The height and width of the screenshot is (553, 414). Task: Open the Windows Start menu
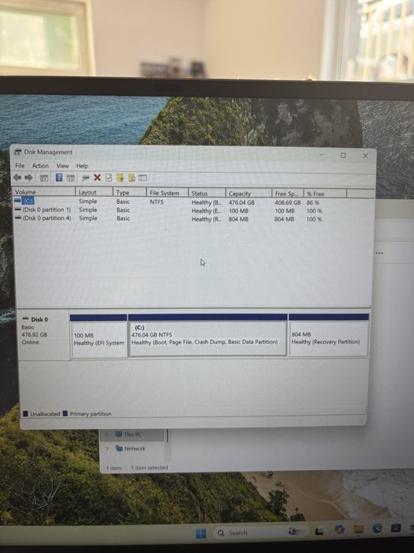pyautogui.click(x=200, y=533)
